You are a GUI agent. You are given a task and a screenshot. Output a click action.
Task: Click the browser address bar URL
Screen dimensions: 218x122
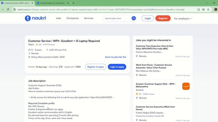coord(101,9)
